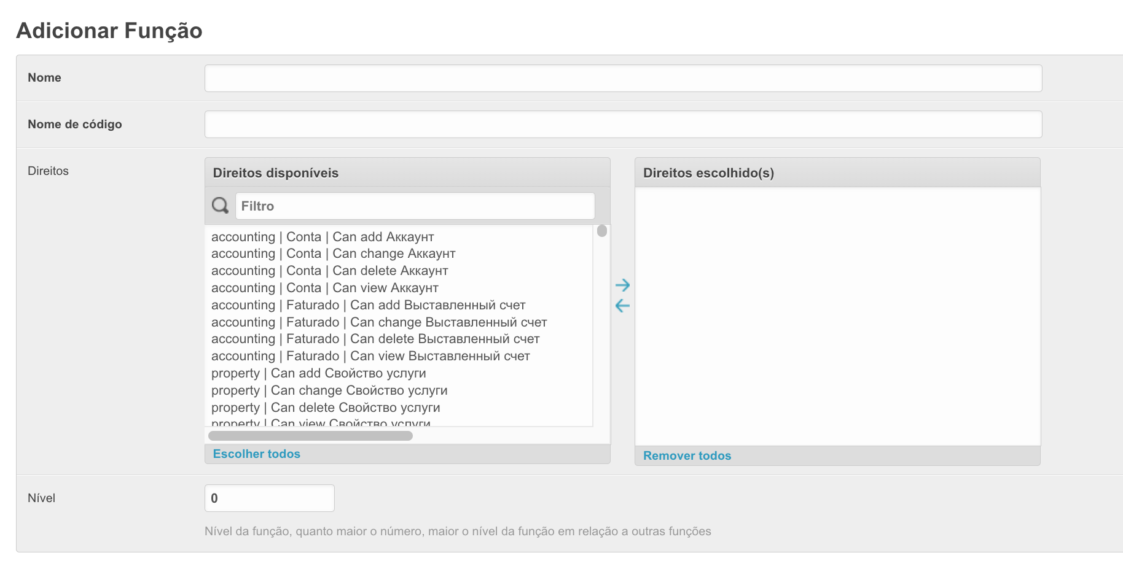Click the right arrow to add selected rights

622,285
